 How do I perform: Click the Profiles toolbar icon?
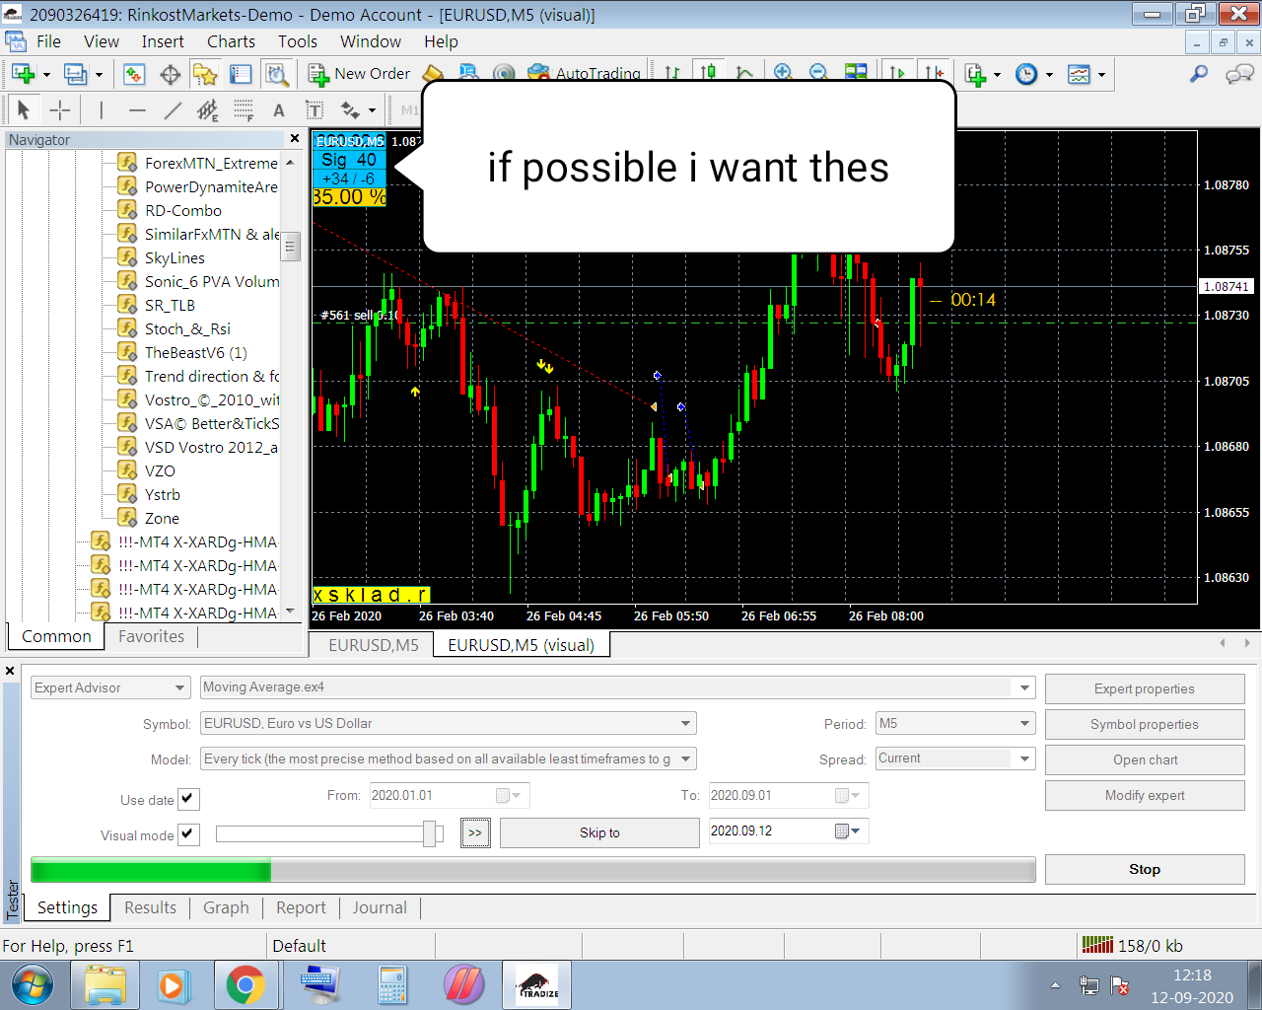click(x=75, y=74)
